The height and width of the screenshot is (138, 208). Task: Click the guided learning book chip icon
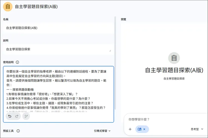click(x=139, y=129)
